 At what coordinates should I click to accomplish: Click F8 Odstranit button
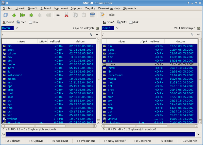143,141
